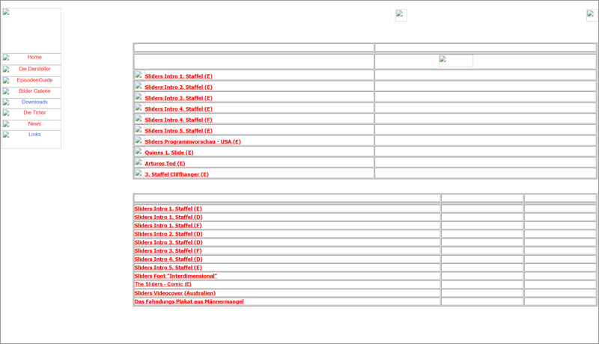This screenshot has height=344, width=599.
Task: Open Sliders Intro 3. Staffel (E) link
Action: (x=178, y=98)
